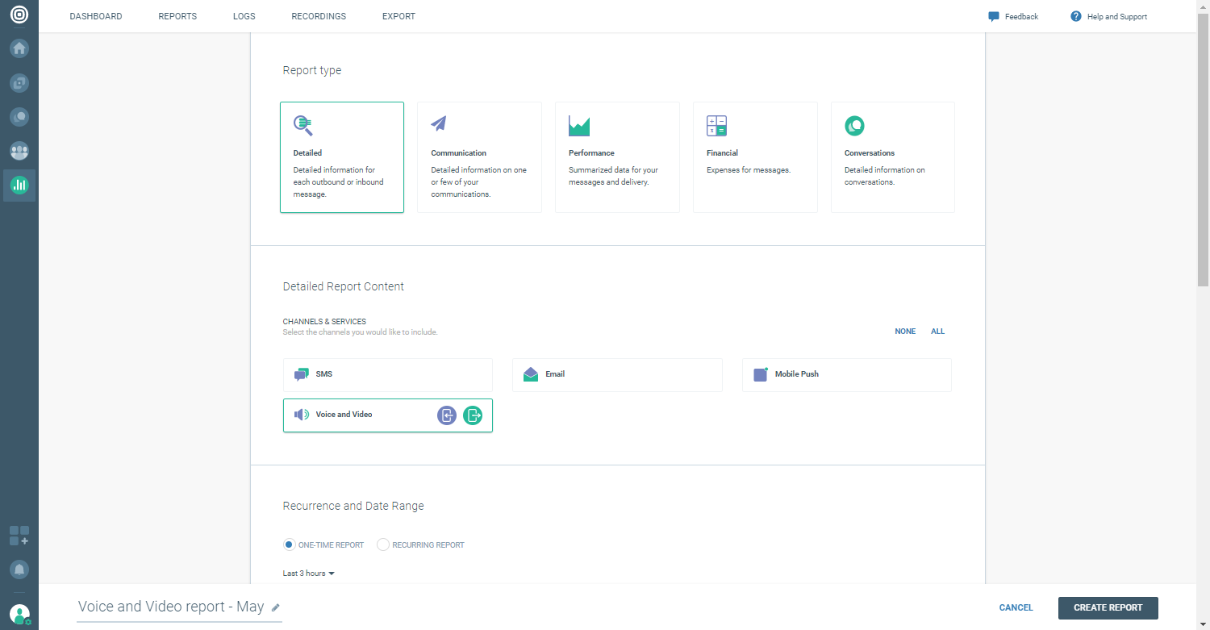Viewport: 1210px width, 630px height.
Task: Select the Recurring Report radio button
Action: (x=383, y=544)
